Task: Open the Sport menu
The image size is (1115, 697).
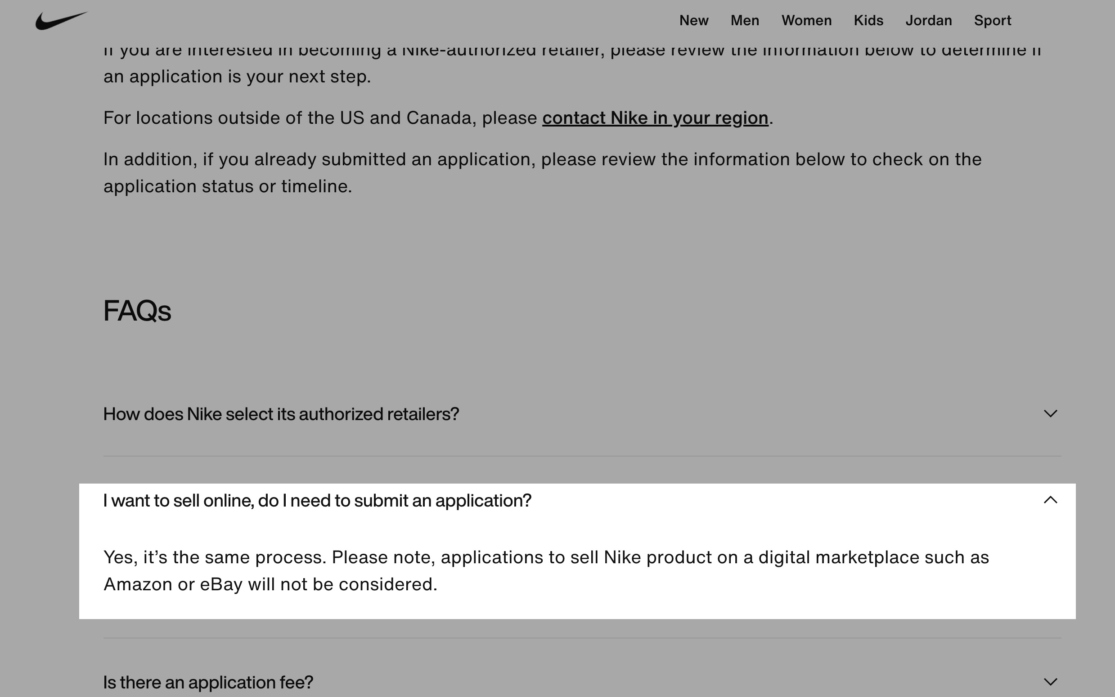Action: click(993, 21)
